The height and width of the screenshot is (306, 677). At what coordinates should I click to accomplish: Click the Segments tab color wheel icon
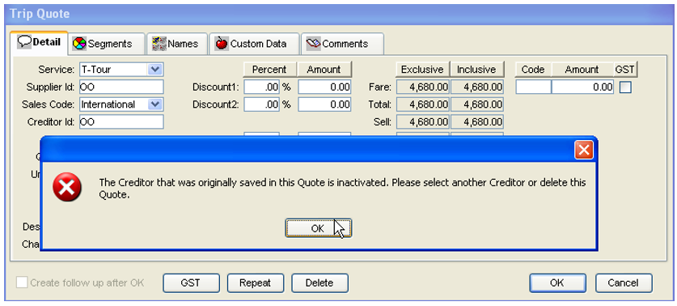tap(79, 44)
